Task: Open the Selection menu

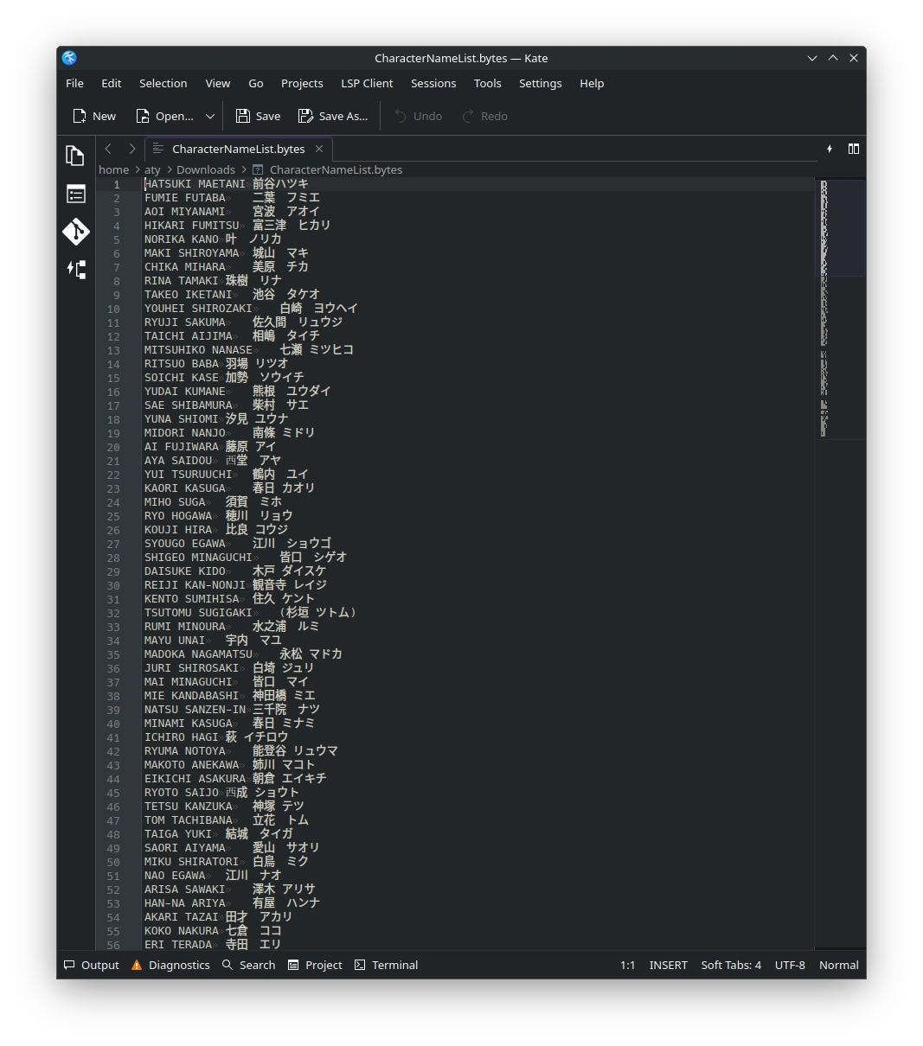Action: click(x=163, y=83)
